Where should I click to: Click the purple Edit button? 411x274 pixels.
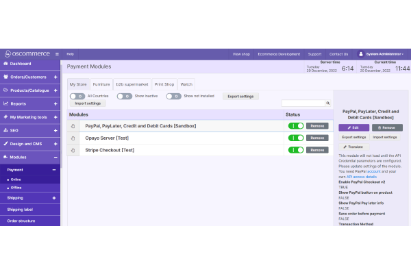(353, 127)
